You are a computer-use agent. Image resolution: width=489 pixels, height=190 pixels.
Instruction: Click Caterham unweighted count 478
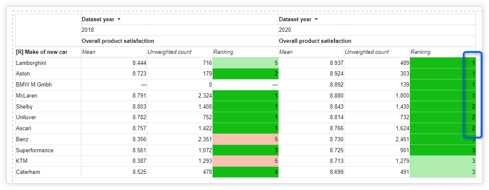point(208,172)
